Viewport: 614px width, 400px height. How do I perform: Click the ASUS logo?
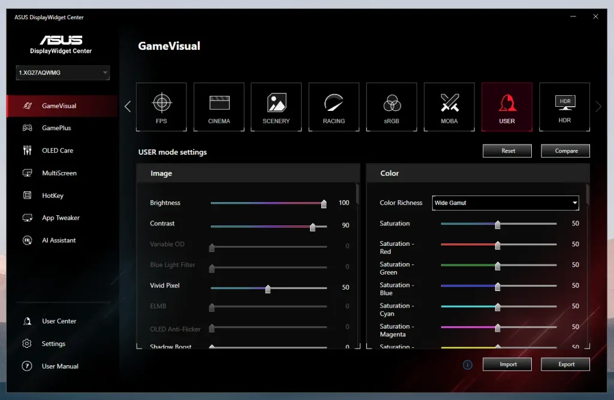click(x=61, y=40)
